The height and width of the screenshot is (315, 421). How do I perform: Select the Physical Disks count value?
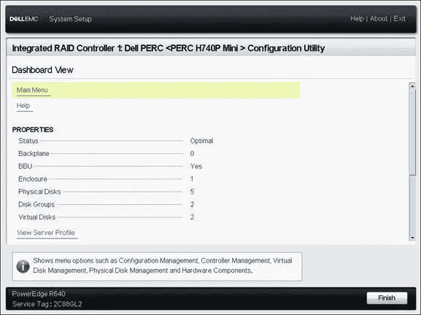pos(192,192)
